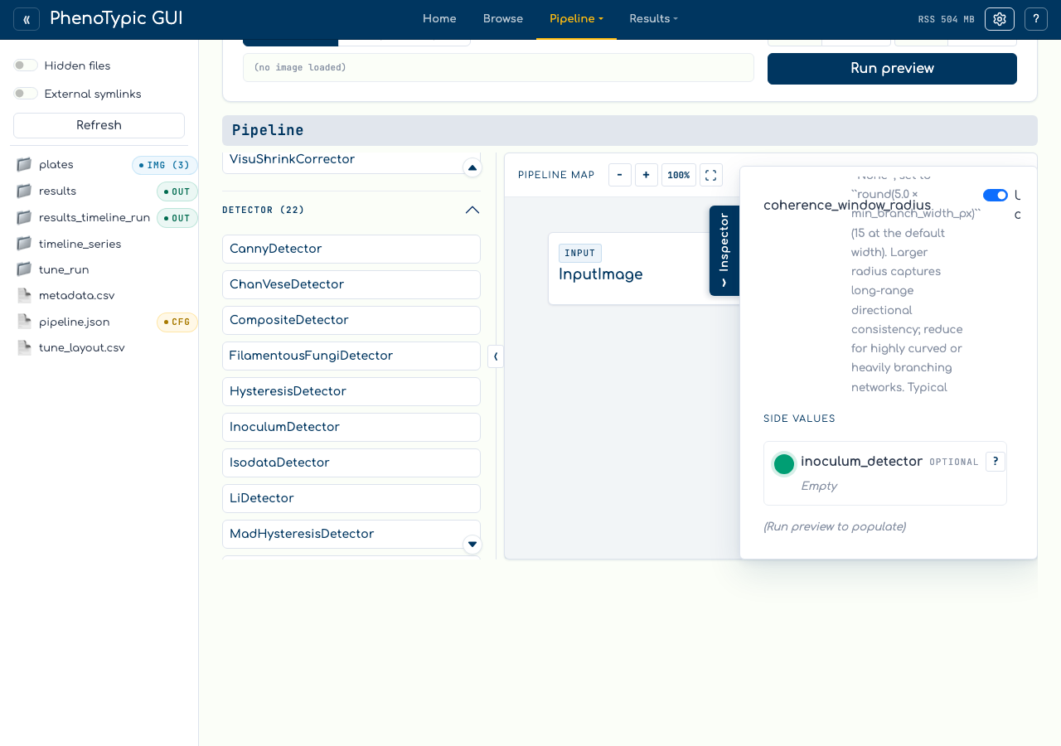Click the coherence_window_radius label

847,205
